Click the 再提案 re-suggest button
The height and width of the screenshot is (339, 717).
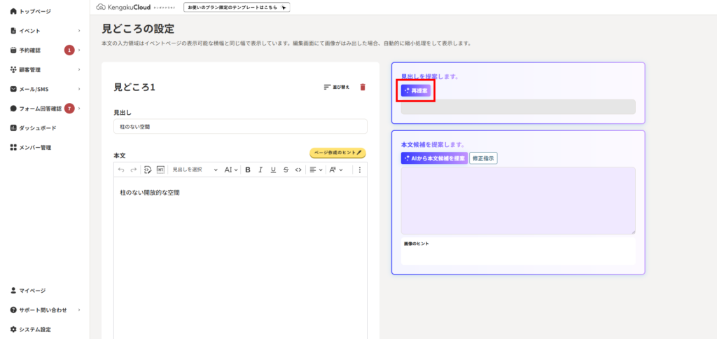pos(416,91)
